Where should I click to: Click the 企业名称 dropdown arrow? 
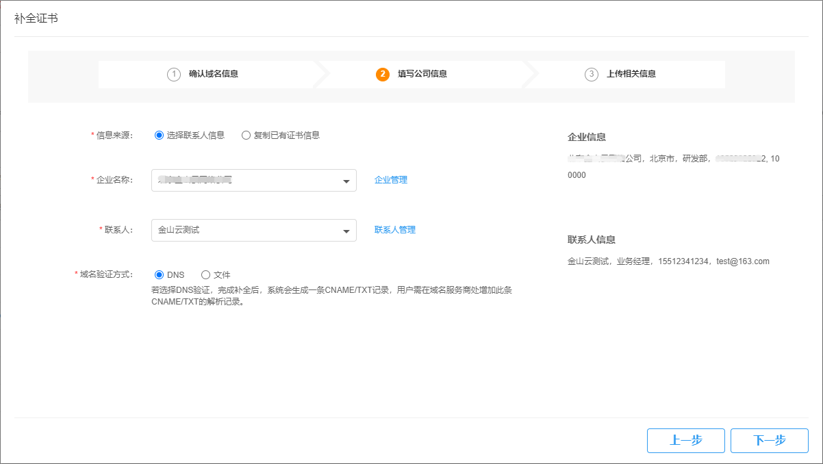point(346,181)
